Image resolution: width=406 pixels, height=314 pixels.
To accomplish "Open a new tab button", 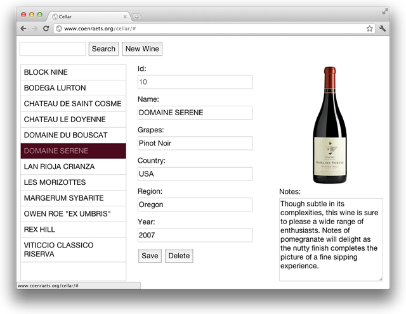I will click(x=136, y=17).
